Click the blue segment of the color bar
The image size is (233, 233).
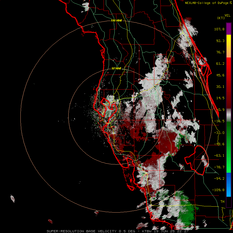(x=229, y=185)
